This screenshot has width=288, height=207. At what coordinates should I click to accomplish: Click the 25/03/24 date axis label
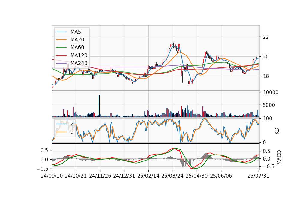coord(172,176)
